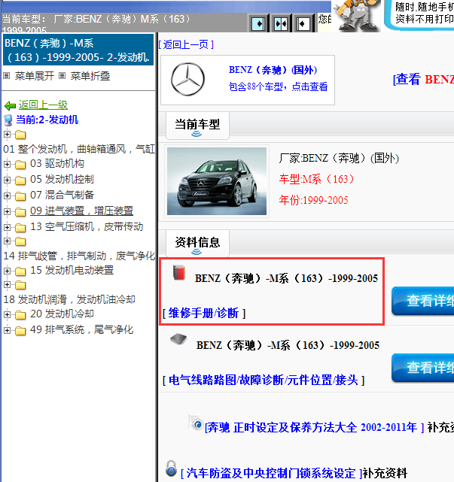Expand the 15 发动机电动装置 node

pos(7,271)
